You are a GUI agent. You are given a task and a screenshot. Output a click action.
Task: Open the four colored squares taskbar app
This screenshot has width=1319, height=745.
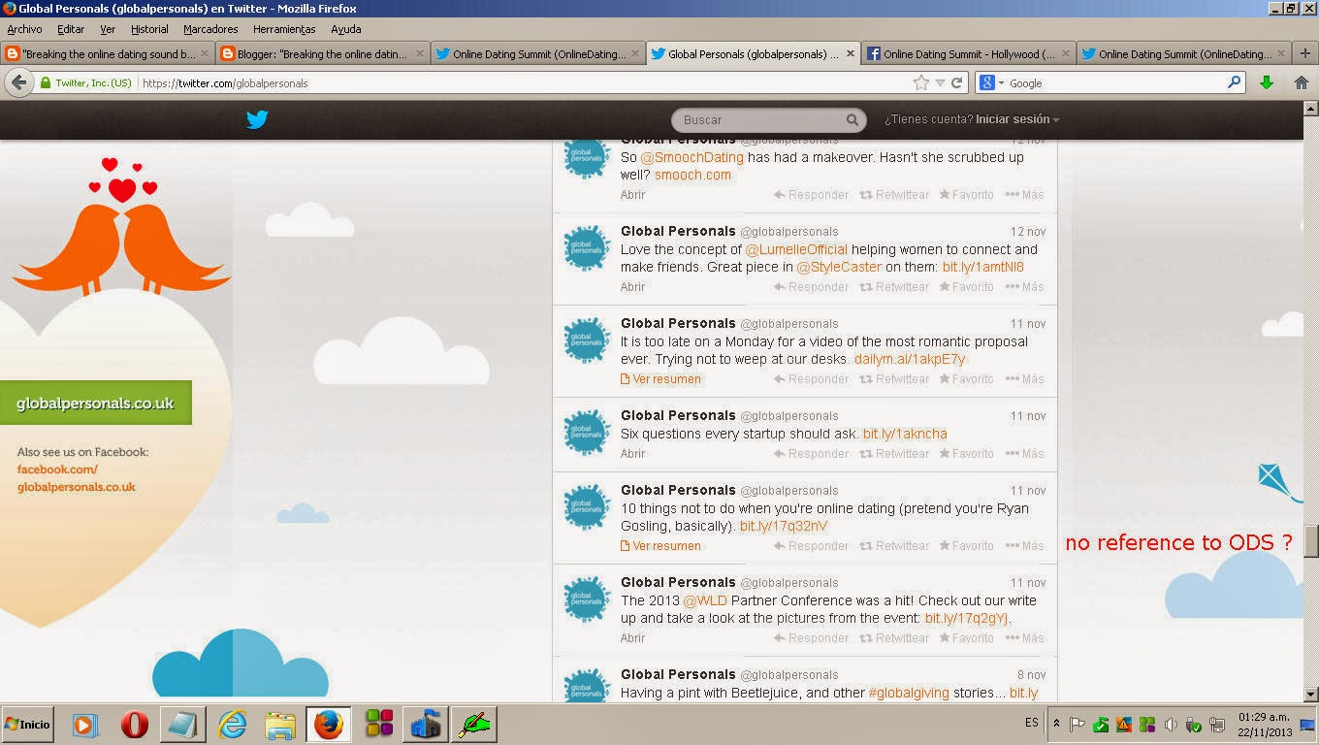pyautogui.click(x=378, y=724)
